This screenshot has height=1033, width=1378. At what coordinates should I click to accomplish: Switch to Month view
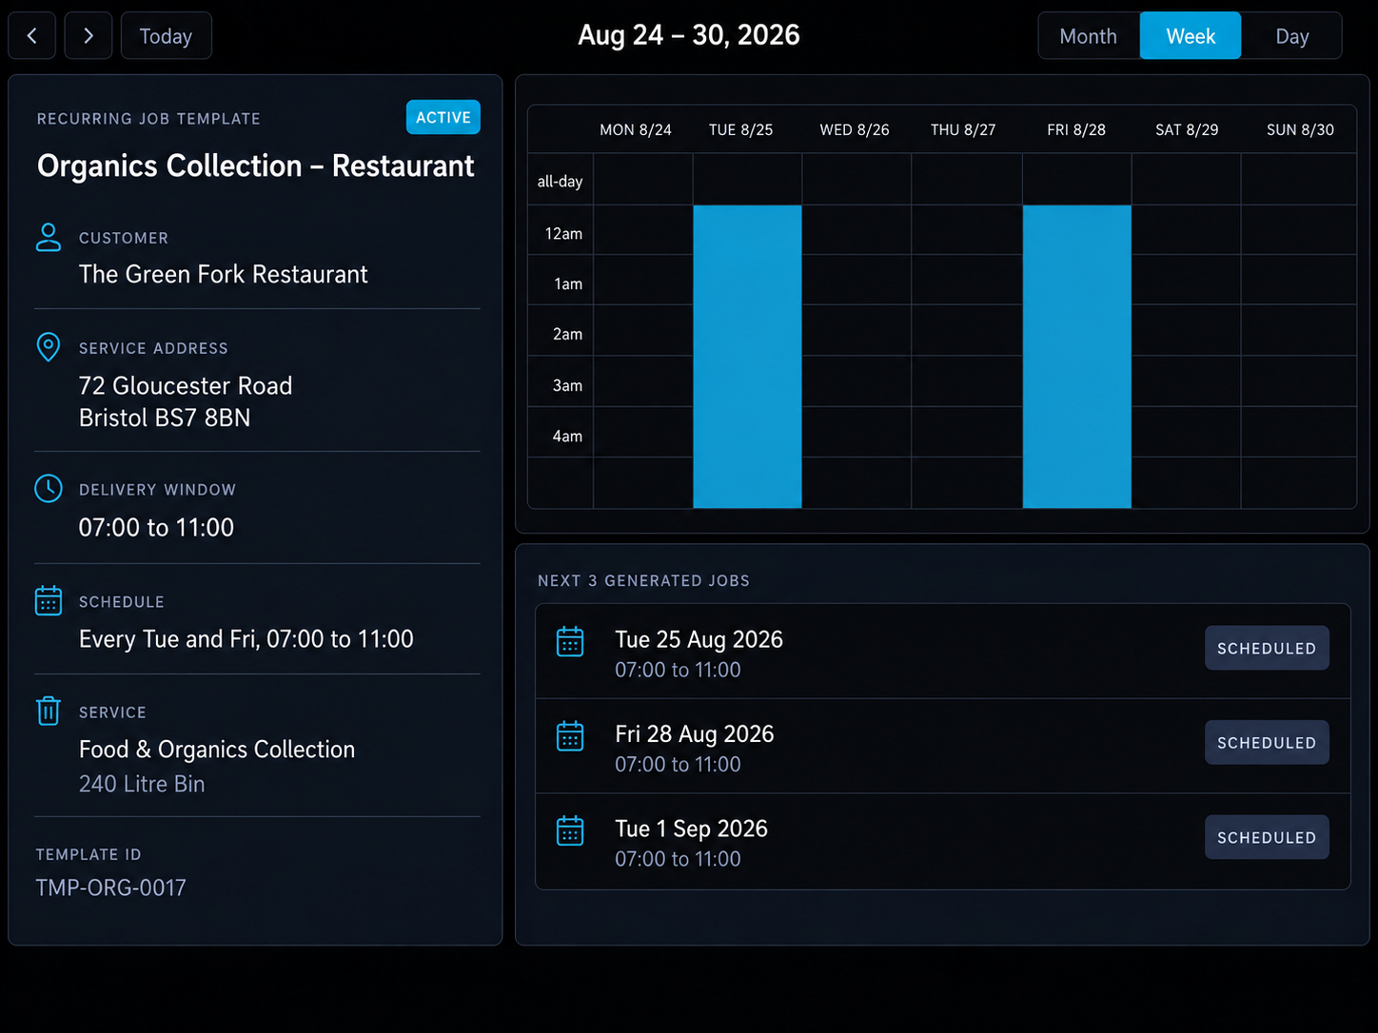(x=1089, y=36)
